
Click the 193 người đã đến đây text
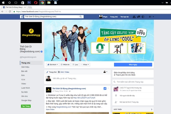pos(127,96)
